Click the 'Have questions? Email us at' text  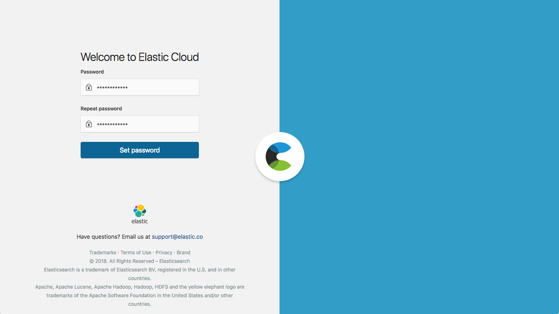[x=113, y=237]
